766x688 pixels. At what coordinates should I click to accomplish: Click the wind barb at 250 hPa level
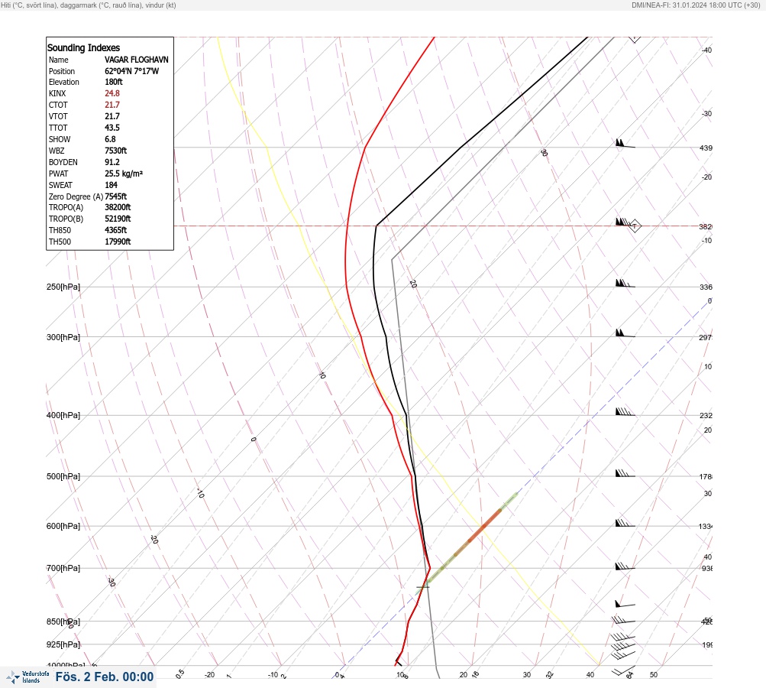(625, 284)
